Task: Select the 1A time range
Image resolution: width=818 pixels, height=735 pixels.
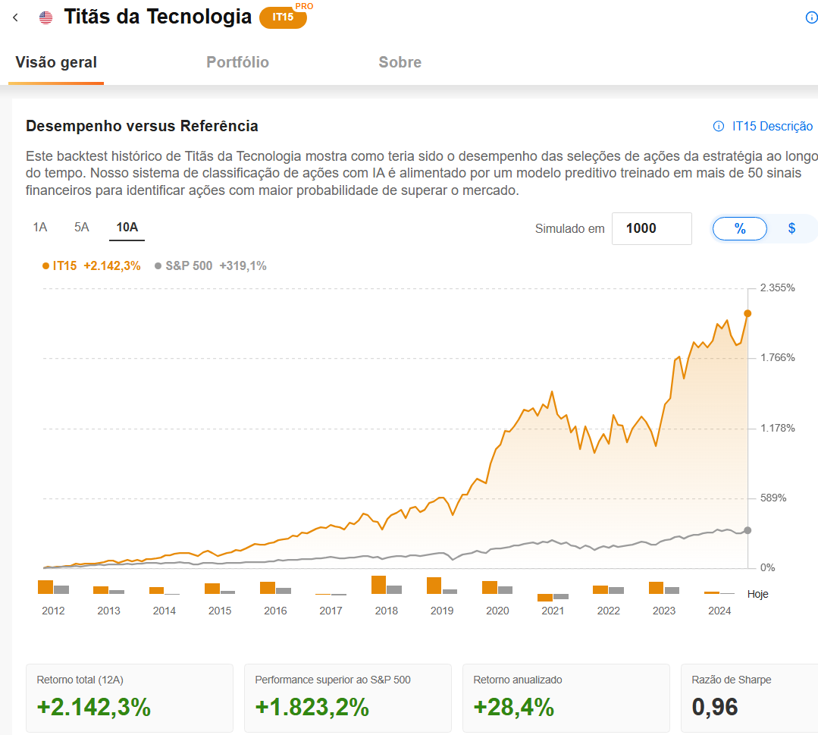Action: pos(40,228)
